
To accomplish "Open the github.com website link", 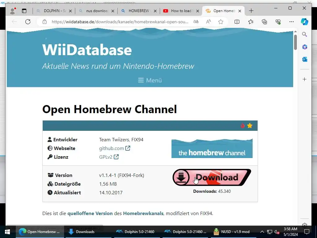I will pyautogui.click(x=115, y=148).
